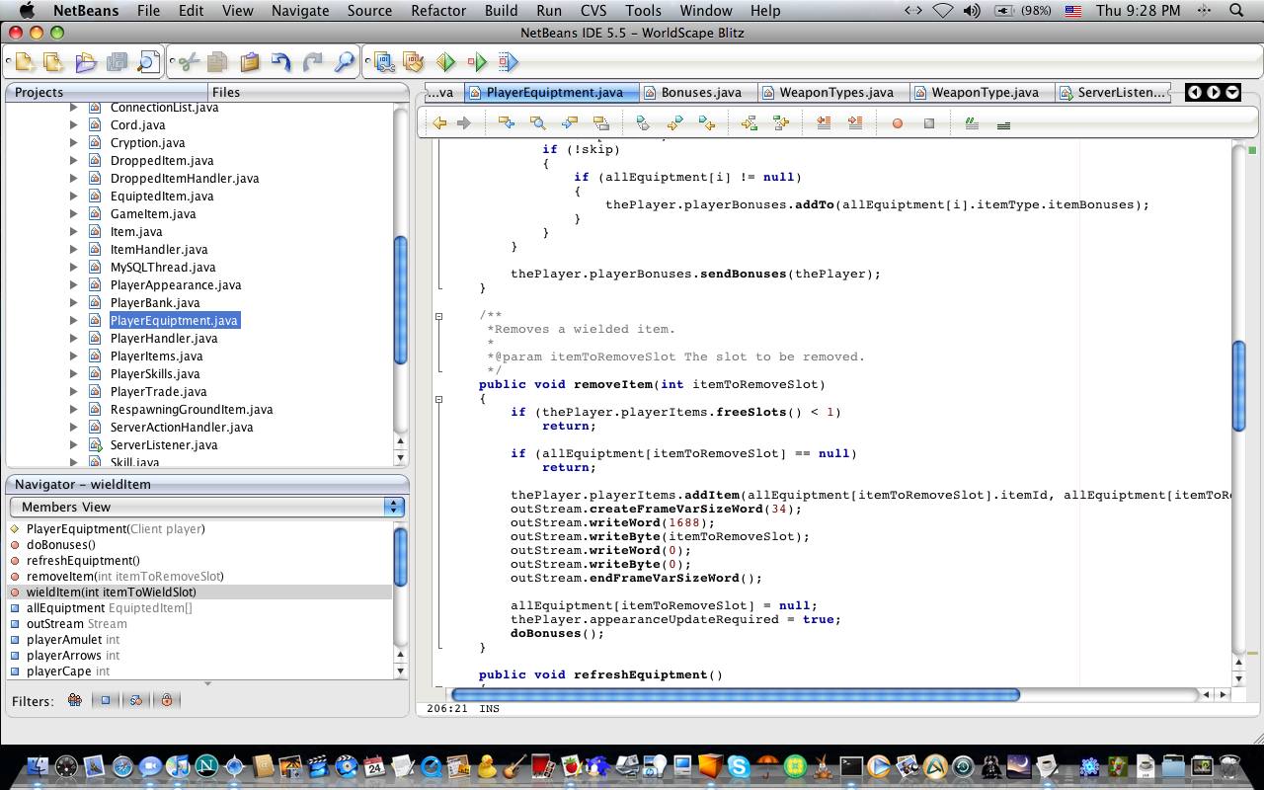Click the Undo arrow icon
Image resolution: width=1264 pixels, height=790 pixels.
click(x=280, y=63)
